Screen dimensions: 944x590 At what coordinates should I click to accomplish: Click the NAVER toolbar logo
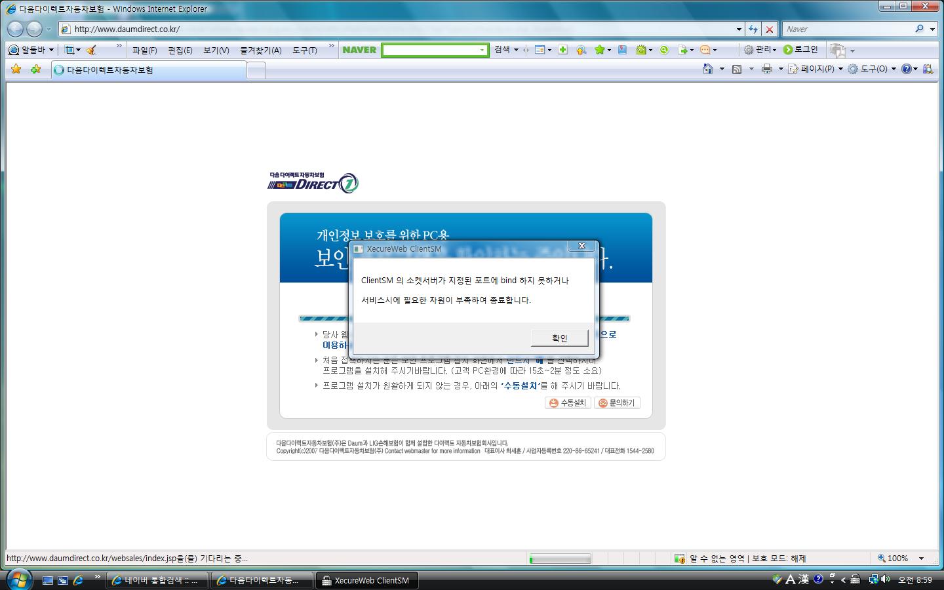pos(359,50)
